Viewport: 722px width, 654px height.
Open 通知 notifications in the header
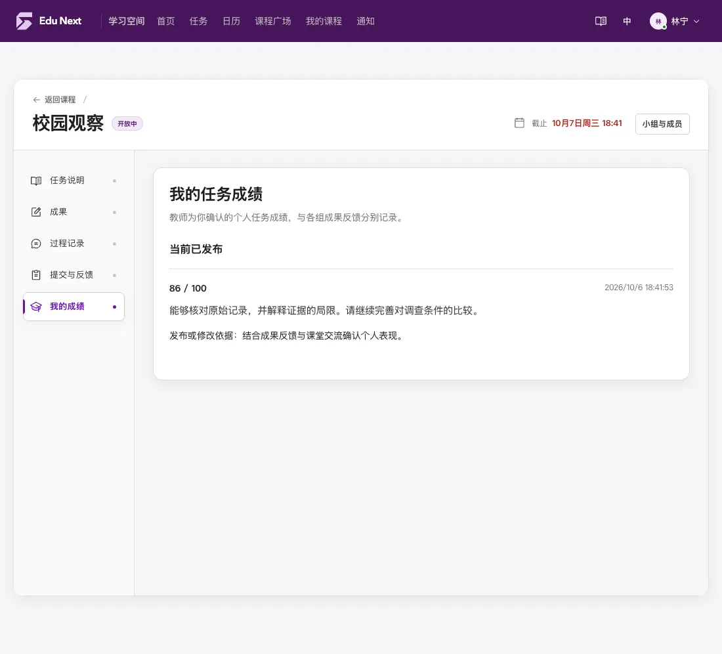366,21
